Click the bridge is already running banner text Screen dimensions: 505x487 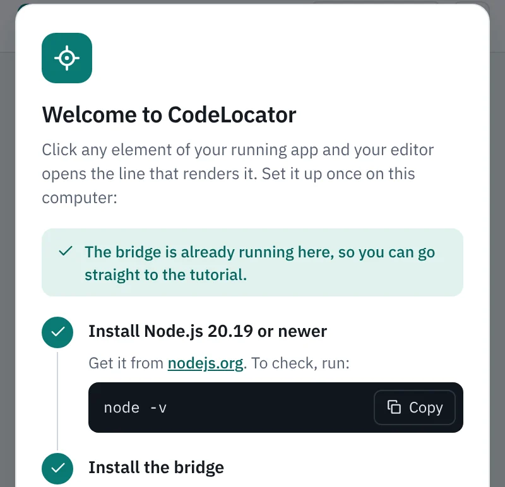click(259, 263)
